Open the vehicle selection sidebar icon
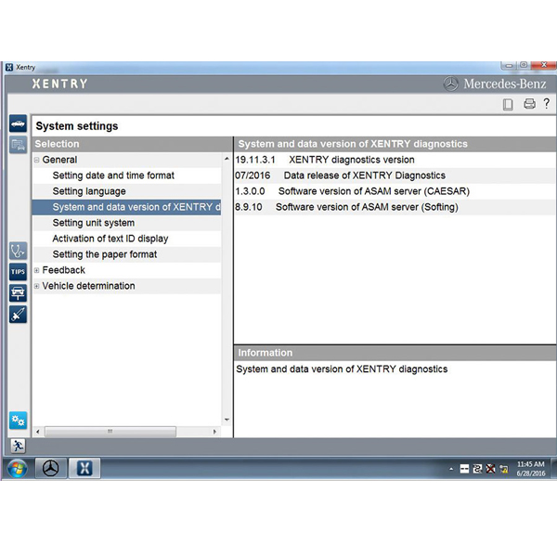 [x=18, y=123]
